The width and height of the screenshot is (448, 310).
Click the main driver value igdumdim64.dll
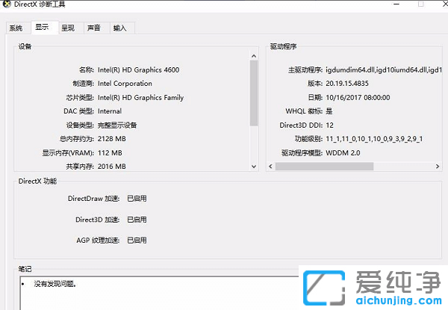tap(384, 69)
